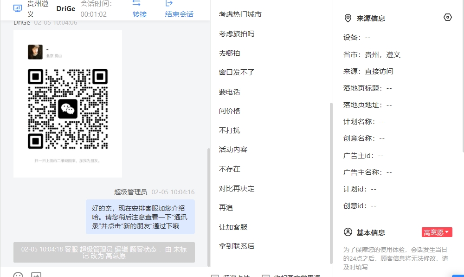Viewport: 464px width, 277px height.
Task: Click the 计划id field row
Action: click(360, 189)
